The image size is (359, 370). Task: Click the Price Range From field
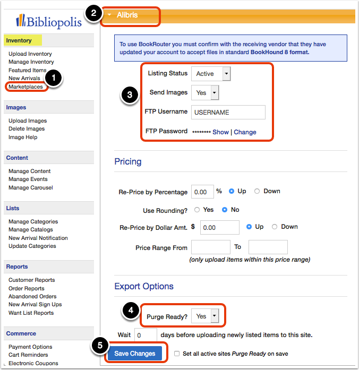tap(211, 247)
